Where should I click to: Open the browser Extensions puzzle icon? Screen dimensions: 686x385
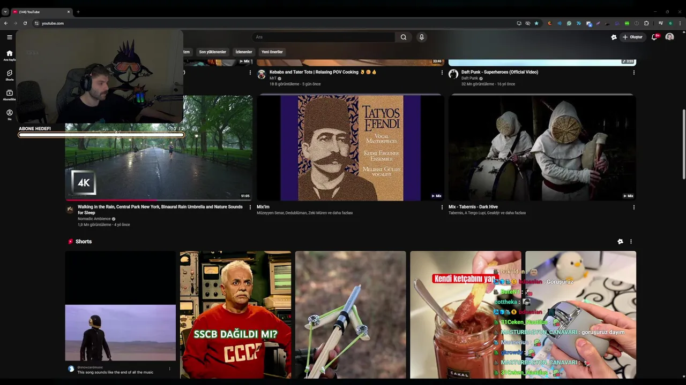click(646, 23)
